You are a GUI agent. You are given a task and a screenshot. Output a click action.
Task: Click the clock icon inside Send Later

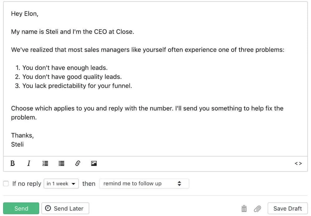[x=48, y=208]
